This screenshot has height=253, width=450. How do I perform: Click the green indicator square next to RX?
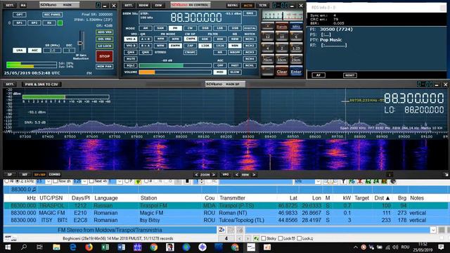click(x=60, y=23)
